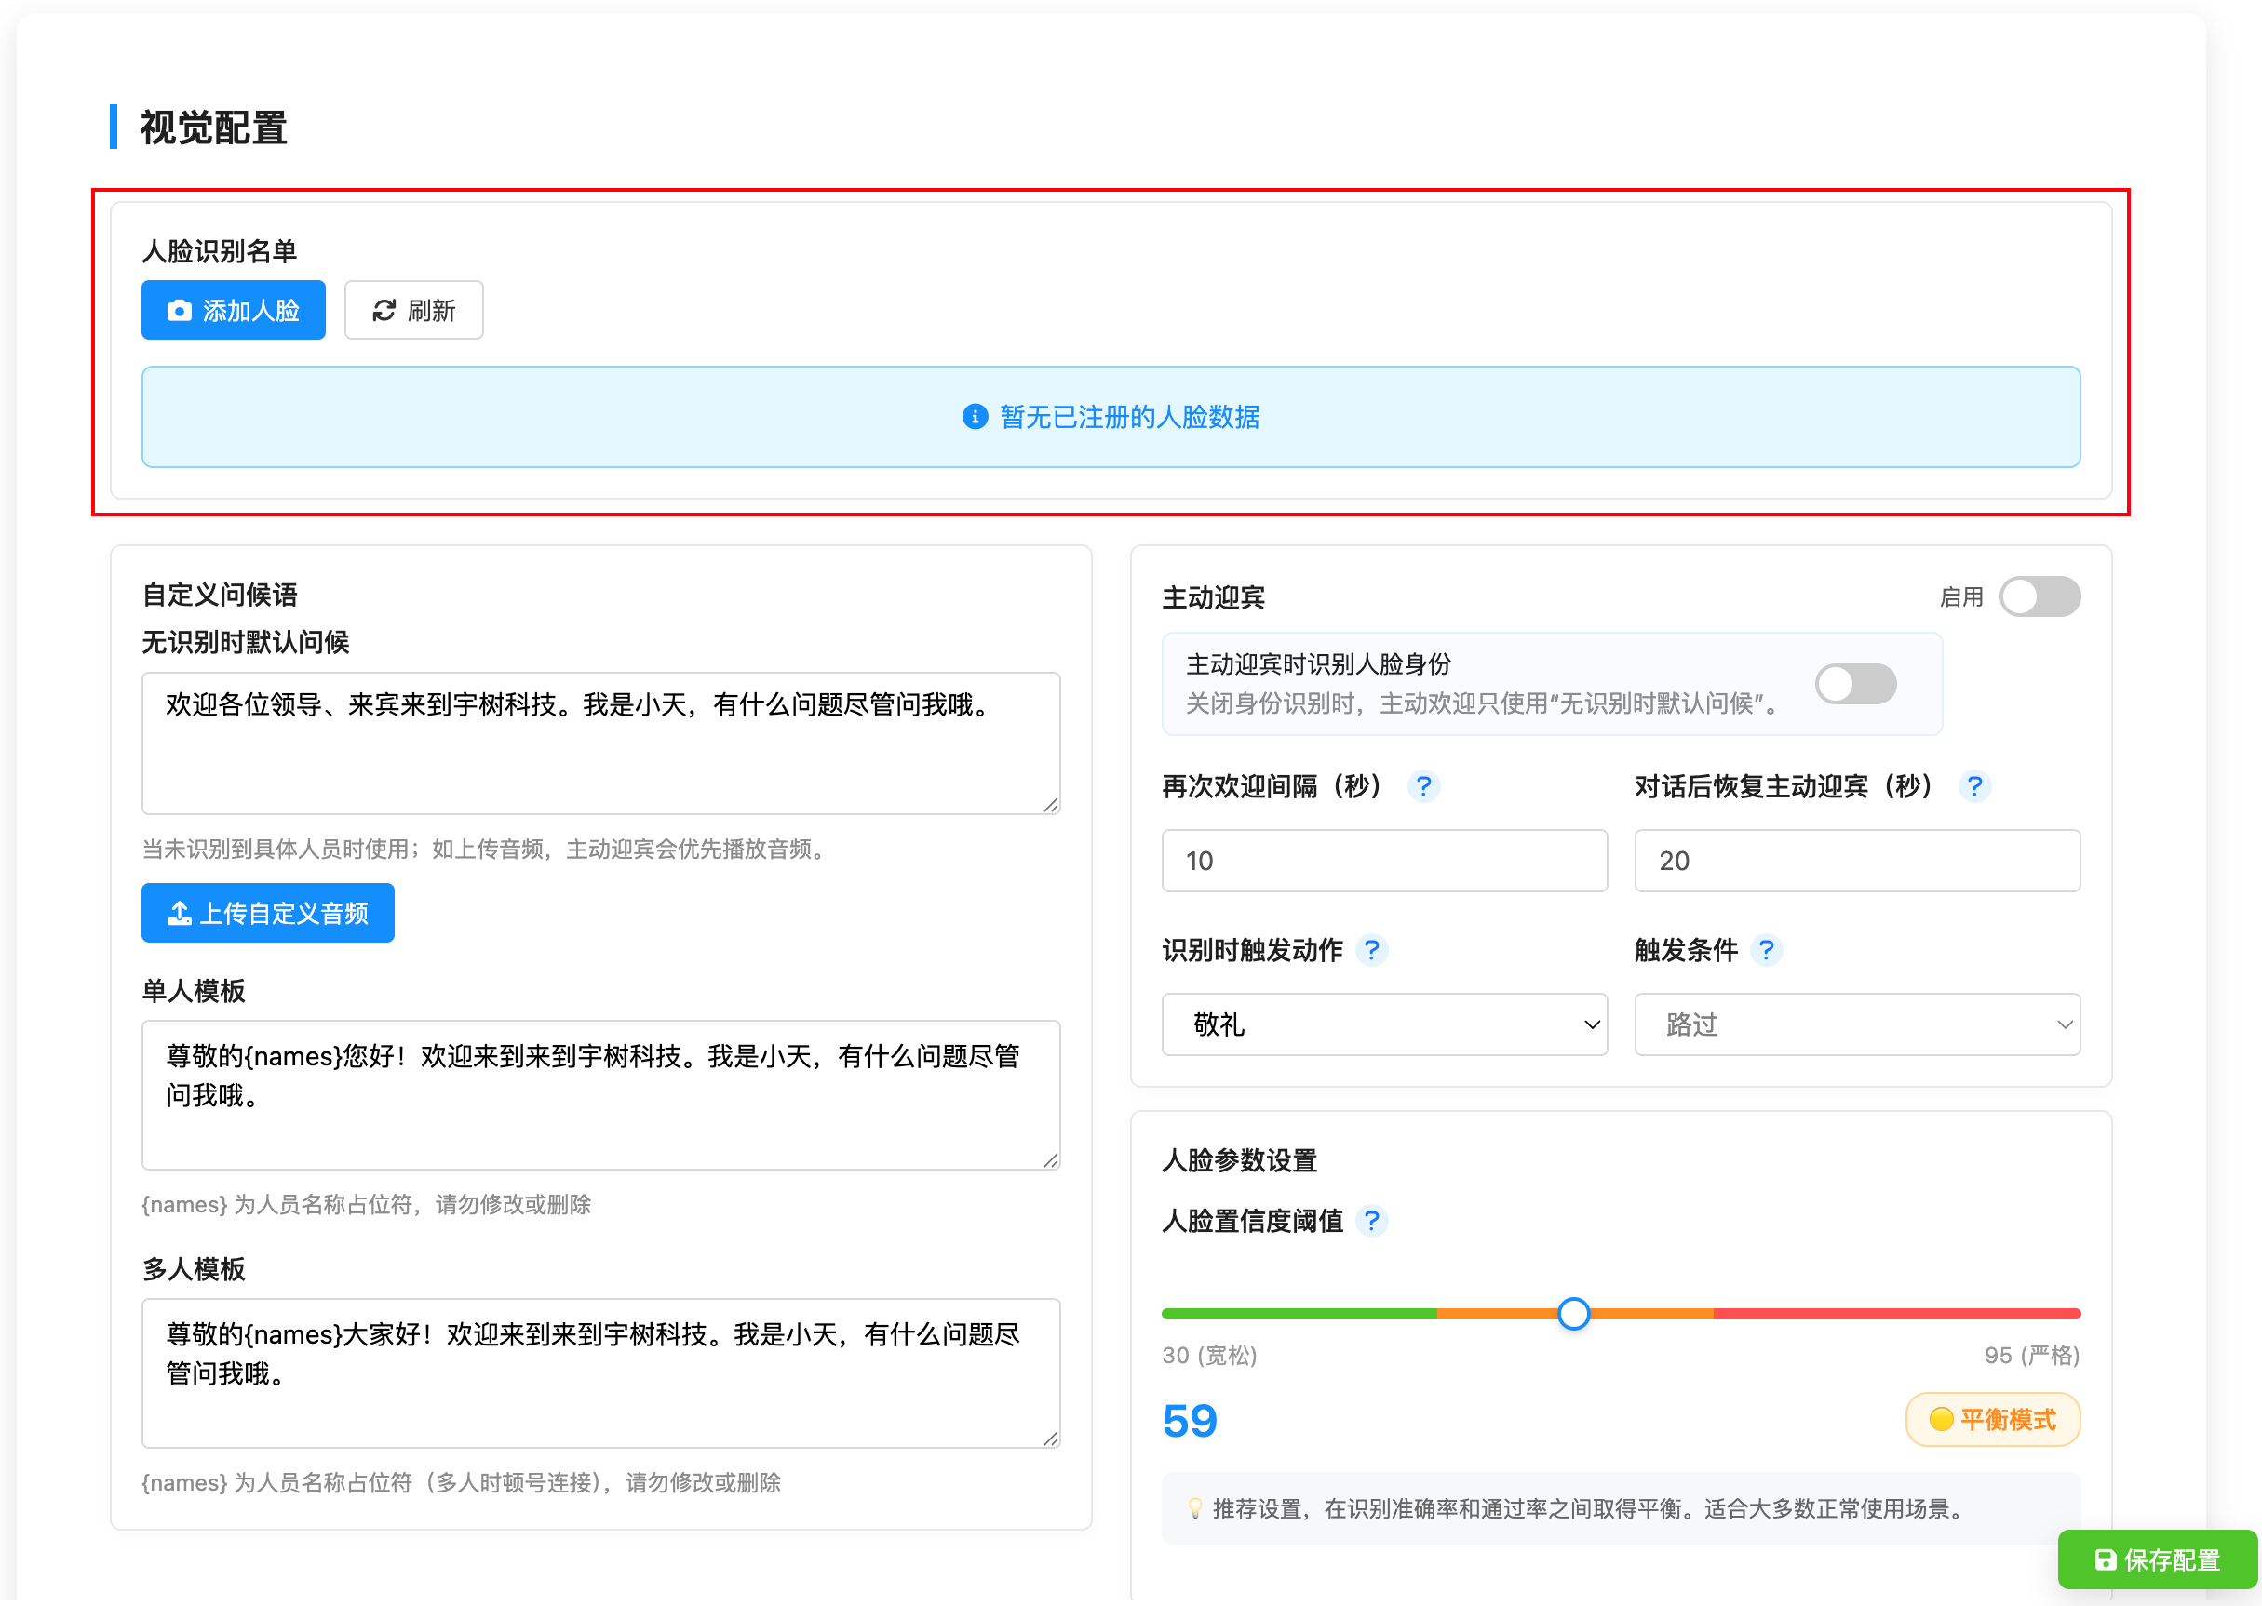Open help for 再次欢迎间隔（秒）
This screenshot has height=1606, width=2262.
[1423, 786]
